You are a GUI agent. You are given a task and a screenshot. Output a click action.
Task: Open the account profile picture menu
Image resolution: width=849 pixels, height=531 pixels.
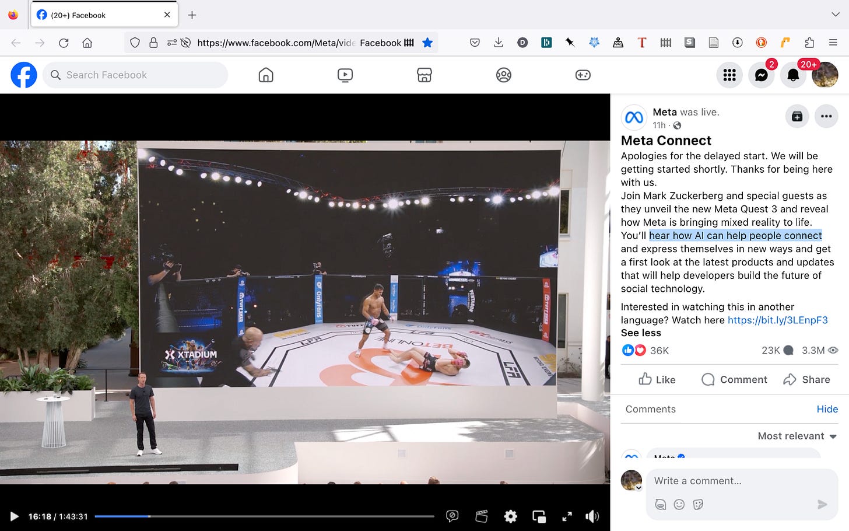(x=825, y=75)
